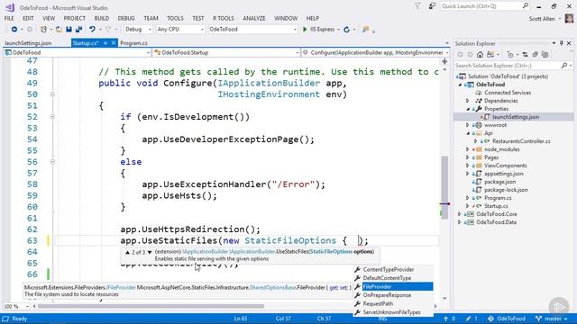Open the FILE menu

pos(9,18)
